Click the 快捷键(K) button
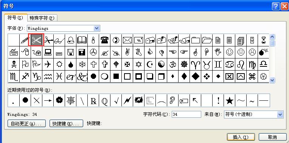This screenshot has width=289, height=143. (67, 123)
